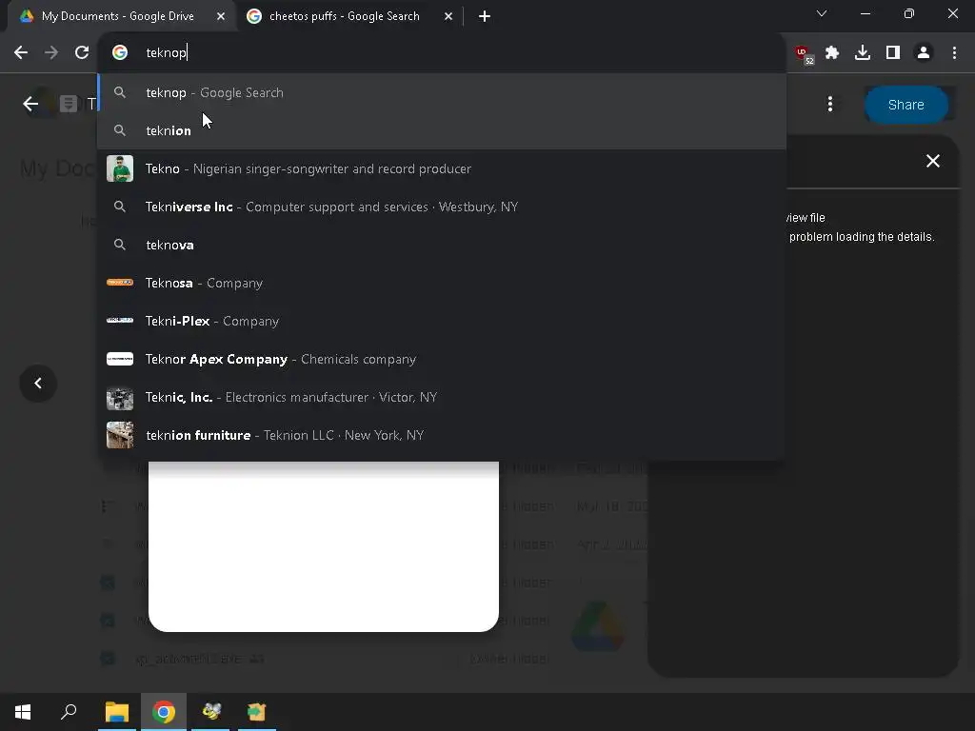Select the teknion furniture suggestion

[x=442, y=435]
